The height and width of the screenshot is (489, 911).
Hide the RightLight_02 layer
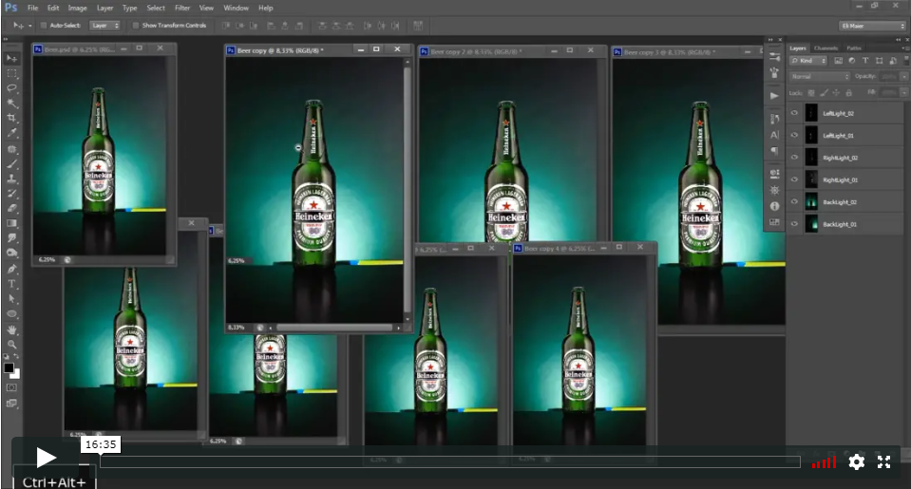(794, 158)
